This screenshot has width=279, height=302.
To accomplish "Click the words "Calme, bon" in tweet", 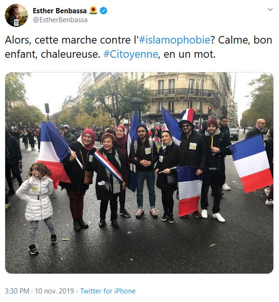I will click(x=245, y=40).
